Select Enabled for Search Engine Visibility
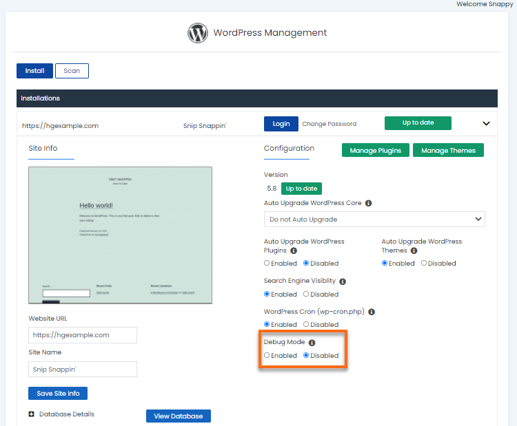Viewport: 517px width, 426px height. tap(267, 294)
